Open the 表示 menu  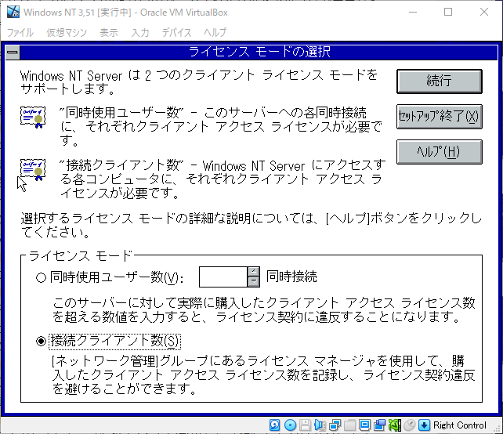(109, 32)
